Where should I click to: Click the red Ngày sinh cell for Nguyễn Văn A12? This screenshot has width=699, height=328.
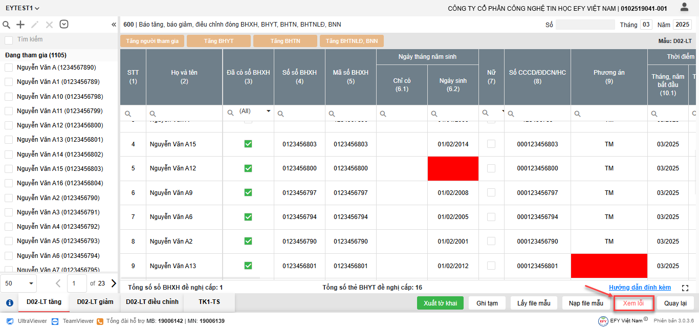[x=453, y=168]
